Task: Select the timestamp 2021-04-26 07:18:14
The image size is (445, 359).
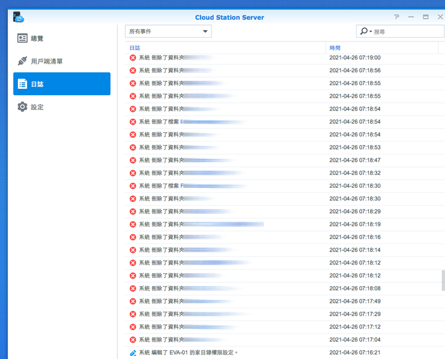Action: 355,250
